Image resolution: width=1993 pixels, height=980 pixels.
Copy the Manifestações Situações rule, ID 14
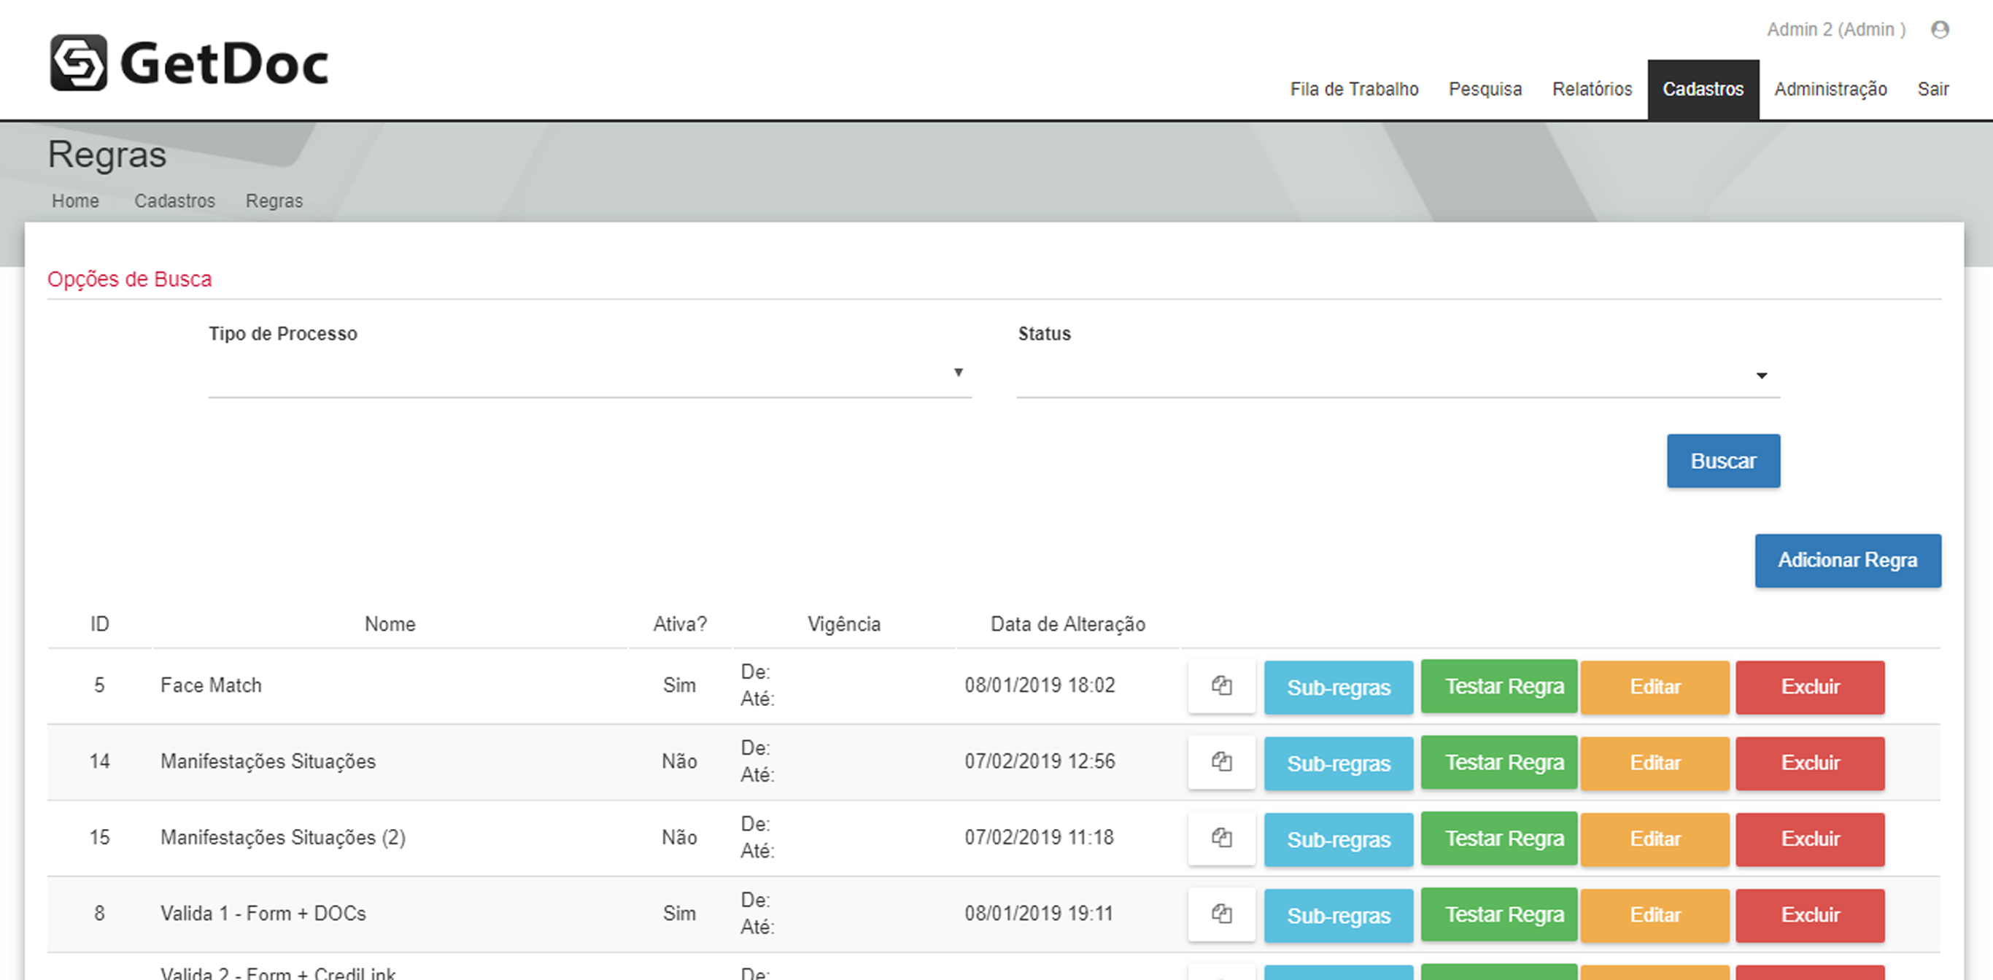click(1222, 762)
